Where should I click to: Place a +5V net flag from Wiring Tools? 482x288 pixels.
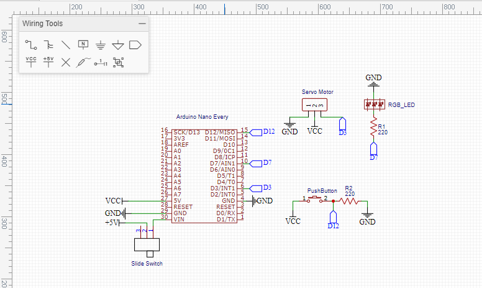[x=48, y=62]
